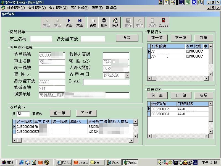Switch to the car folder taskbar button
Viewport: 221px width, 166px height.
click(x=97, y=162)
